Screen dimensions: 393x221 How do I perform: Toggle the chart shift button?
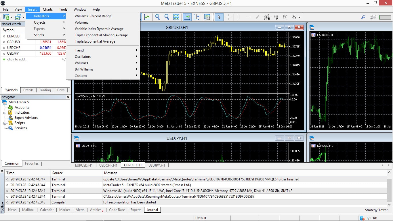(x=197, y=17)
